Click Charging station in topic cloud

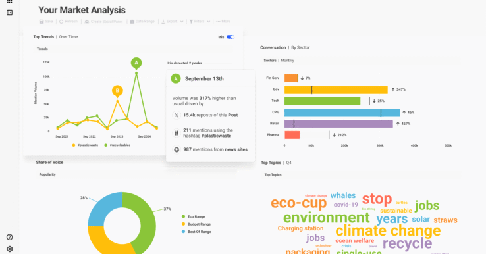coord(300,228)
